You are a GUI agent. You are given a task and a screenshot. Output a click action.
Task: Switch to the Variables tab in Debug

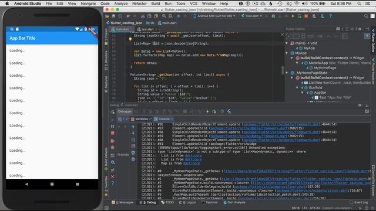(x=141, y=119)
